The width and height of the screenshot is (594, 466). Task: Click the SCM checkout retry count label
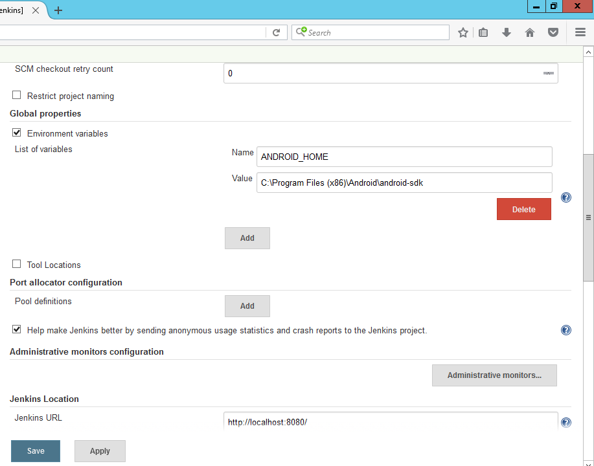tap(64, 69)
